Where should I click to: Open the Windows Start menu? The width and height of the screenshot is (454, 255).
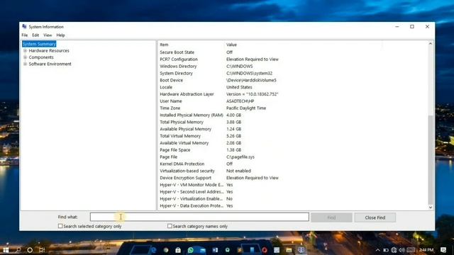(x=6, y=250)
